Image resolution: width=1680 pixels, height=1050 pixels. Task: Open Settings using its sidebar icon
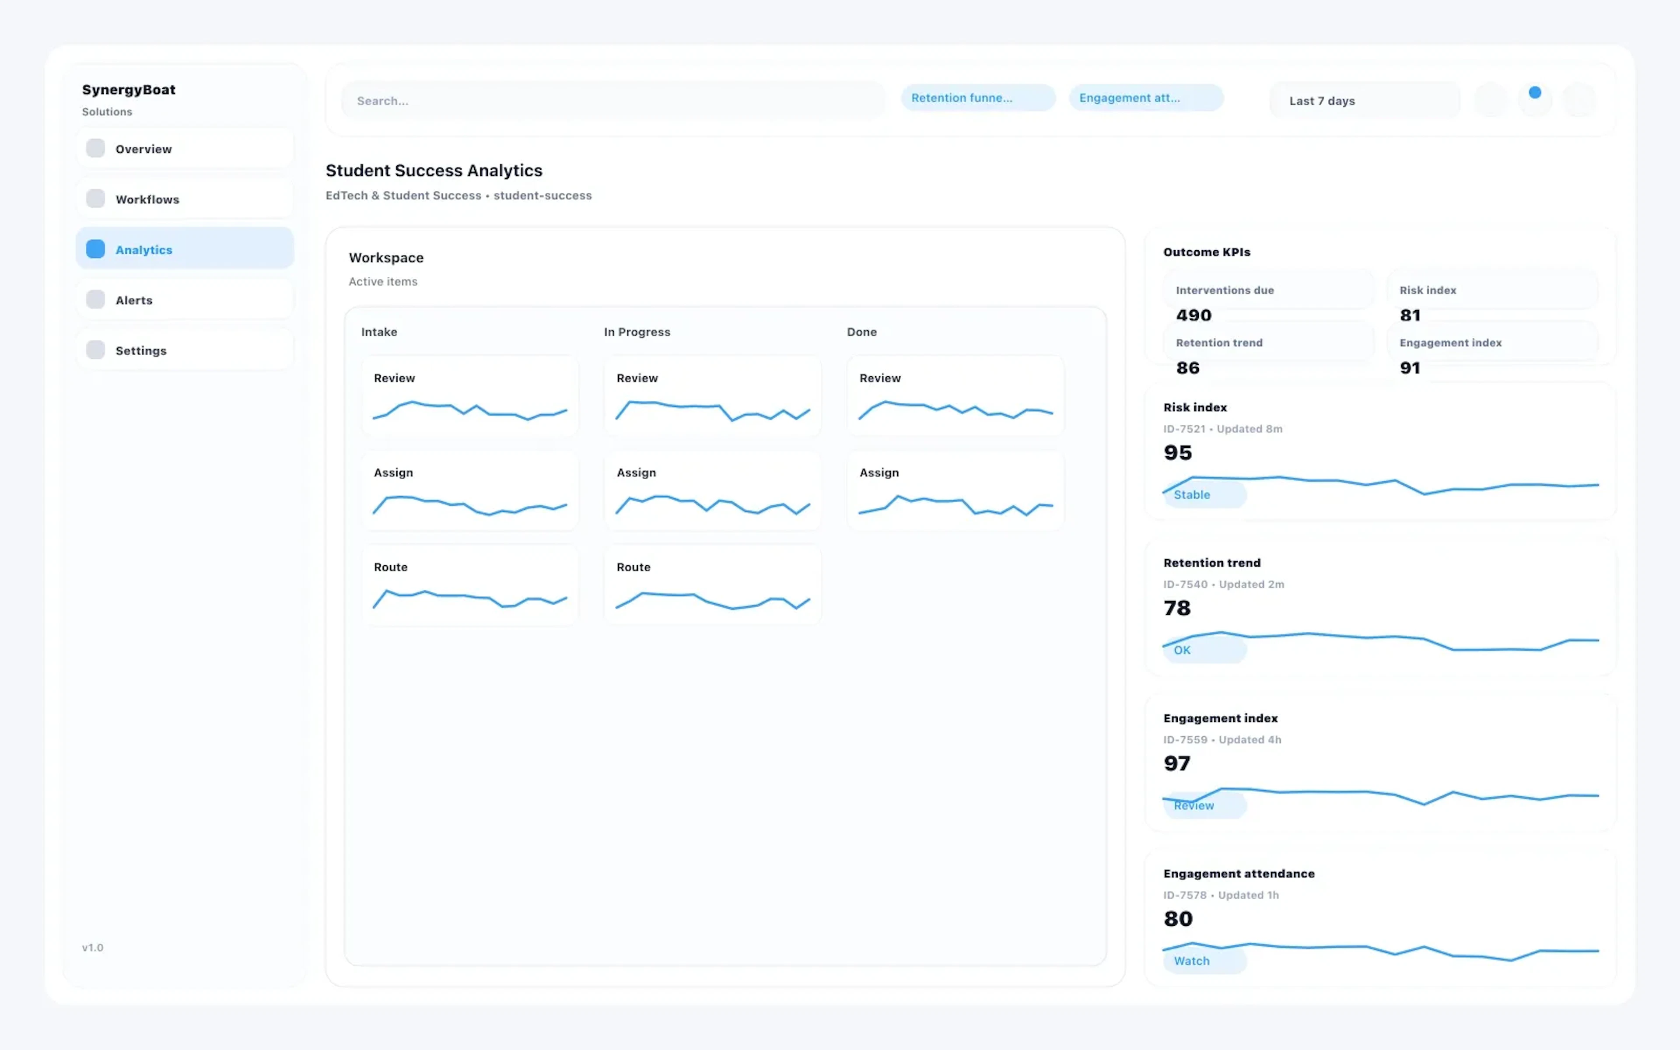point(95,349)
